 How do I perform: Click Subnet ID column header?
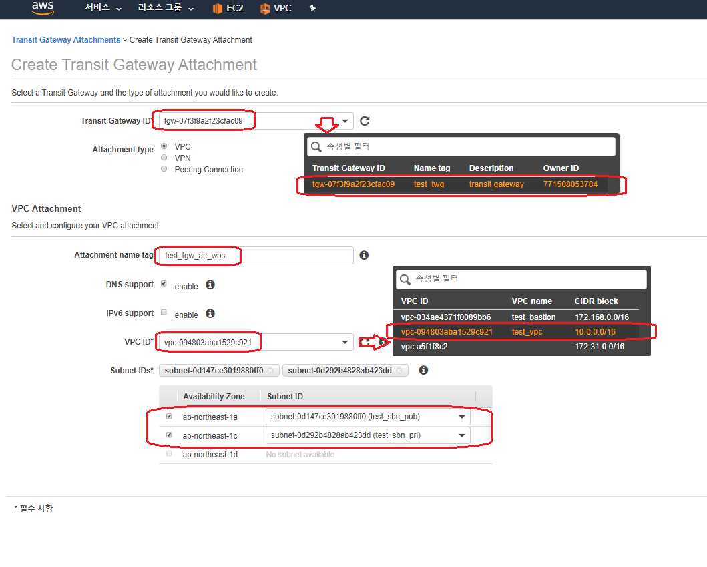point(285,397)
